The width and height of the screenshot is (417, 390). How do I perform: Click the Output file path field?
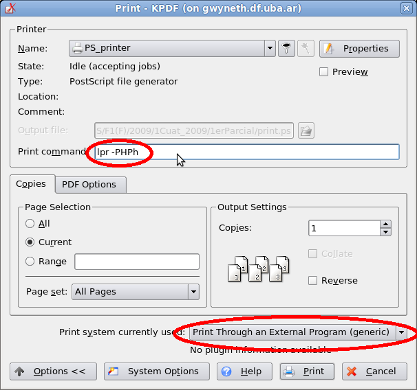(x=194, y=130)
